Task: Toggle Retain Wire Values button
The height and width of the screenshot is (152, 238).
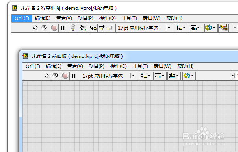Action: point(83,28)
